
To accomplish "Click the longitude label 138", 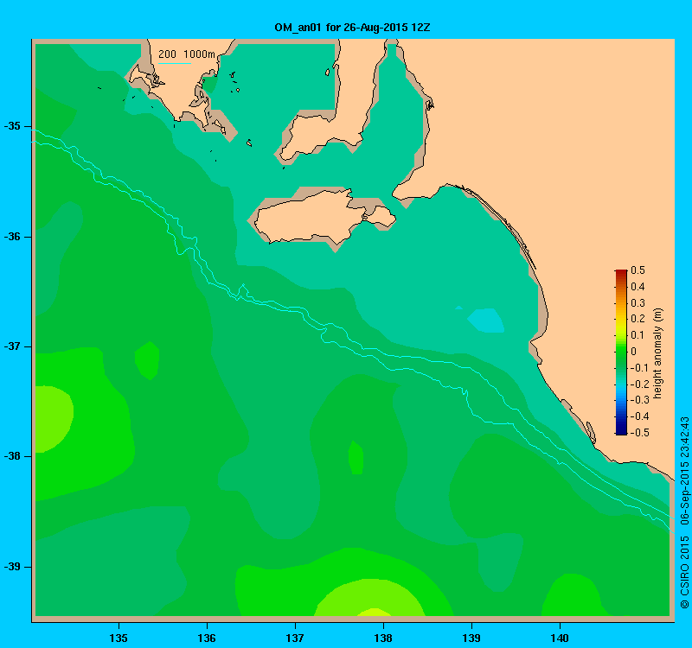I will (383, 638).
